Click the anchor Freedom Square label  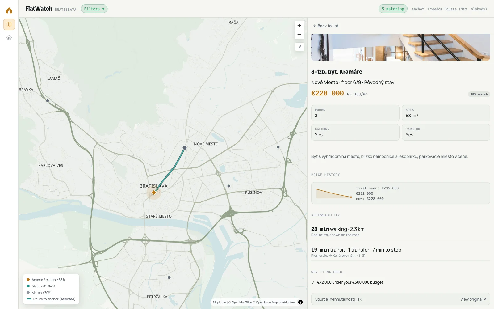[x=449, y=9]
